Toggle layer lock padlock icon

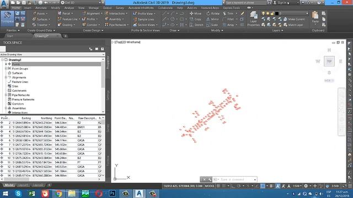(272, 13)
